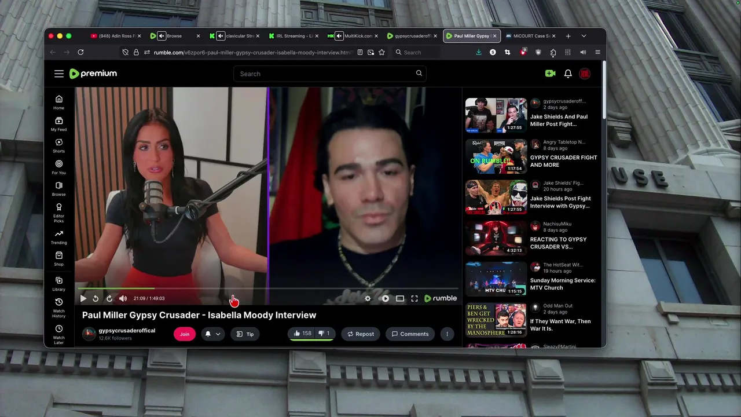Unmute the MultiKick tab's audio icon
741x417 pixels.
coord(339,36)
